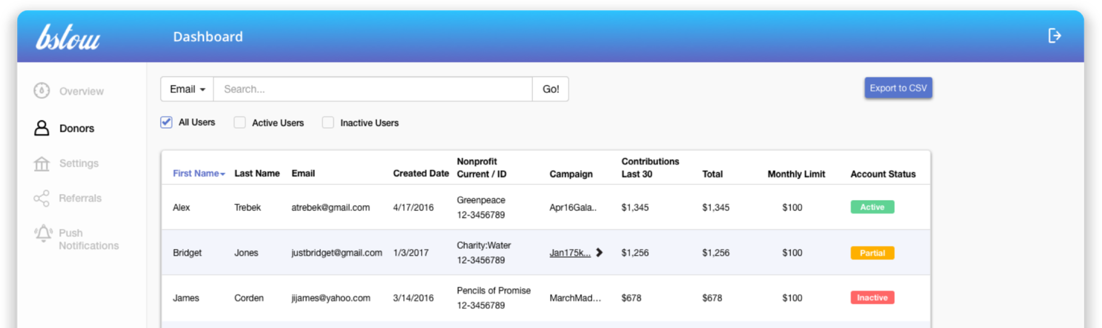Image resolution: width=1102 pixels, height=328 pixels.
Task: Click the Nonprofit Current / ID header
Action: tap(482, 168)
